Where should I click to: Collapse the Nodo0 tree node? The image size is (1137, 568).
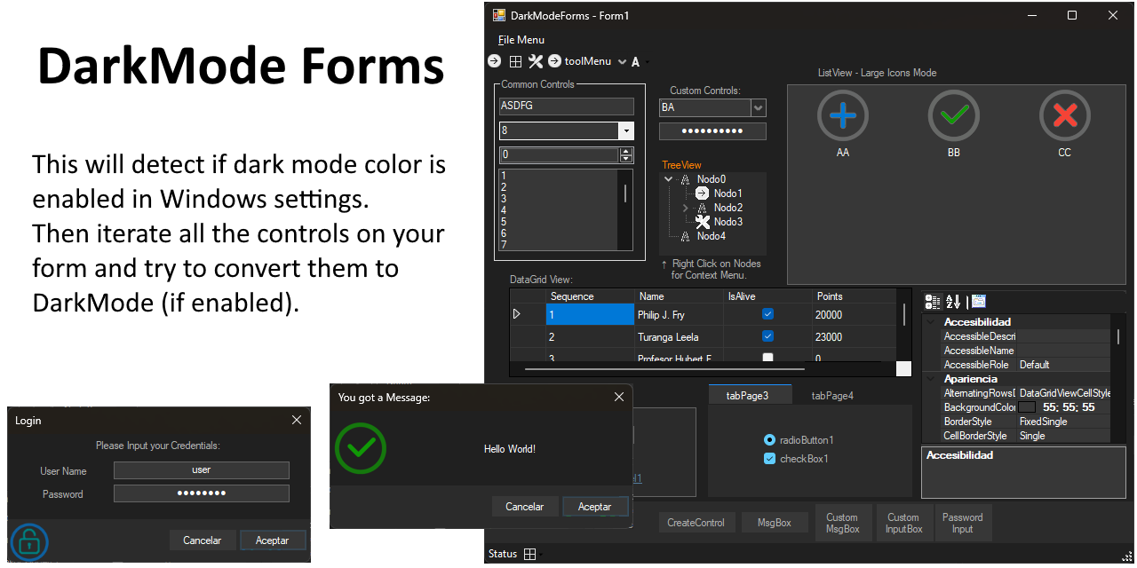669,178
